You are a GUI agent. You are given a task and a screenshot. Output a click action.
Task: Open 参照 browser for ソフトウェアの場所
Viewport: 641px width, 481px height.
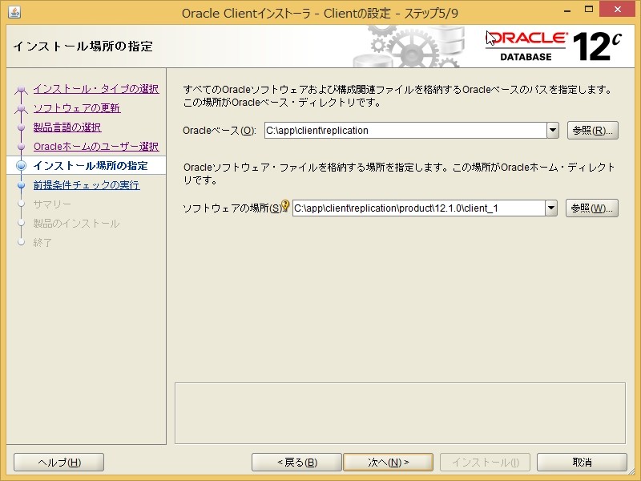point(593,208)
